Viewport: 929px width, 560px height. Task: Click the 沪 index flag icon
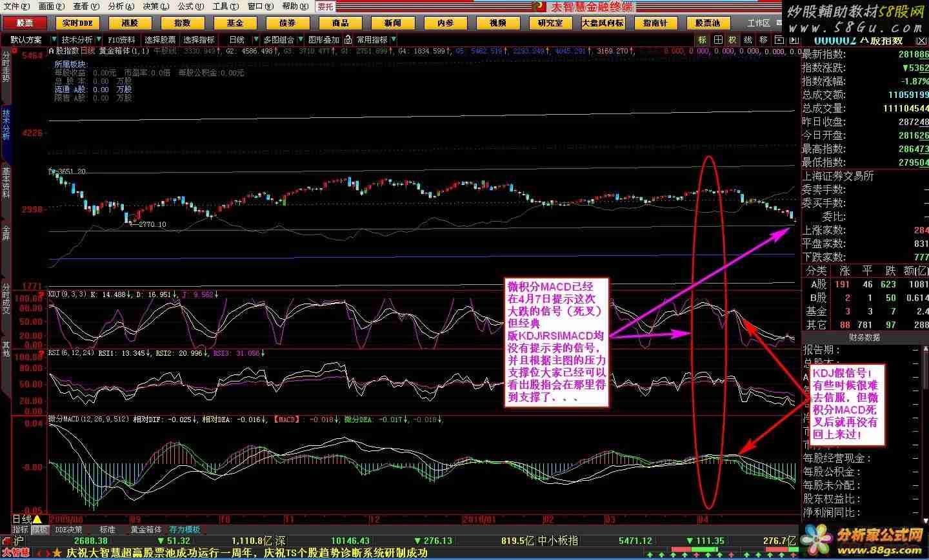click(6, 541)
